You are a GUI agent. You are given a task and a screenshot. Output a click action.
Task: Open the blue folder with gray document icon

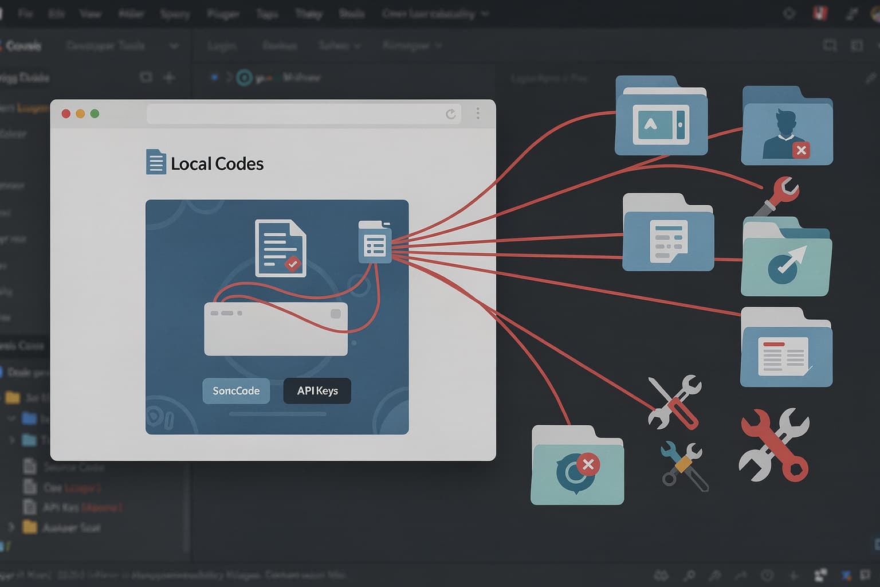[x=668, y=232]
